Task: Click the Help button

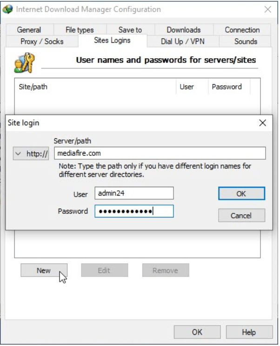Action: 249,332
